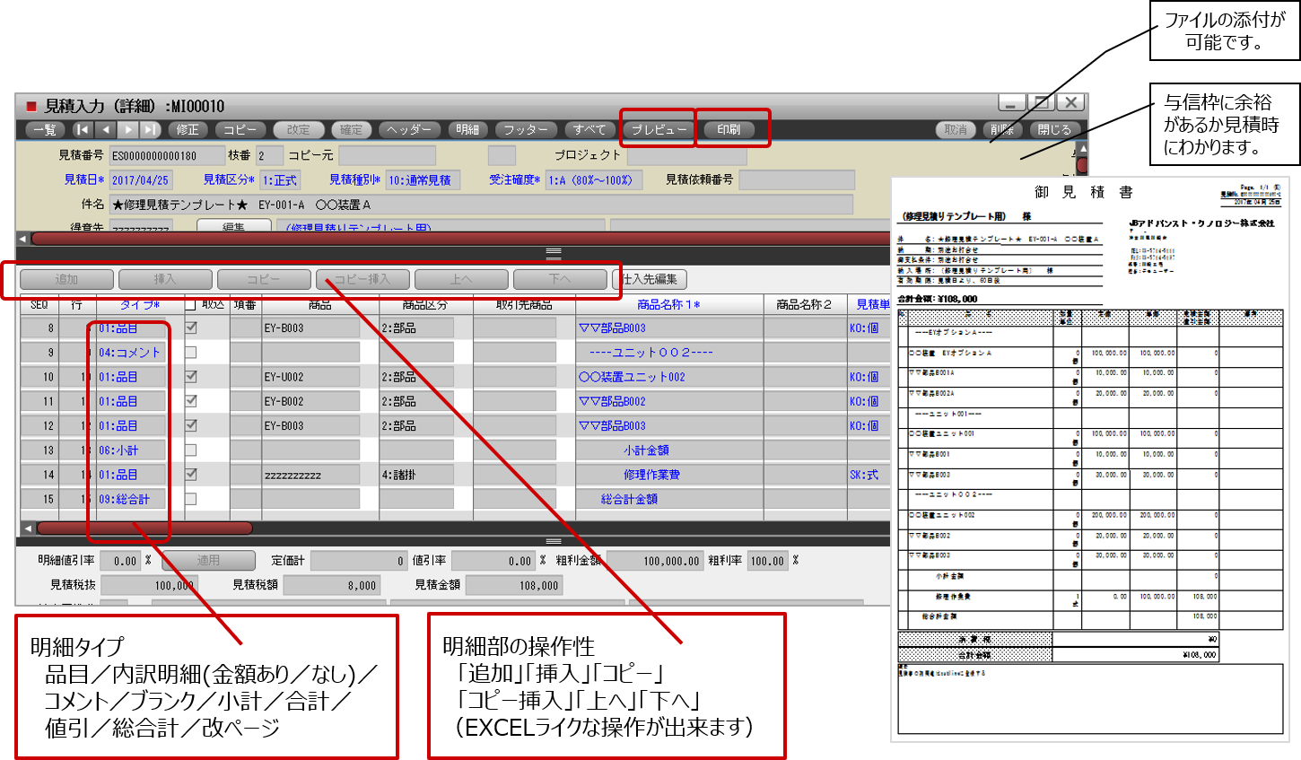Click the 挿入 insert-row button

point(165,280)
